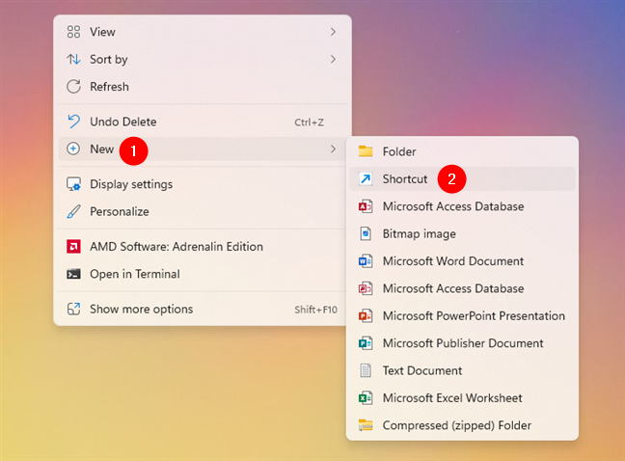625x461 pixels.
Task: Select Open in Terminal
Action: [203, 274]
